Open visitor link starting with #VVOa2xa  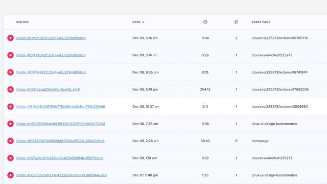click(48, 89)
